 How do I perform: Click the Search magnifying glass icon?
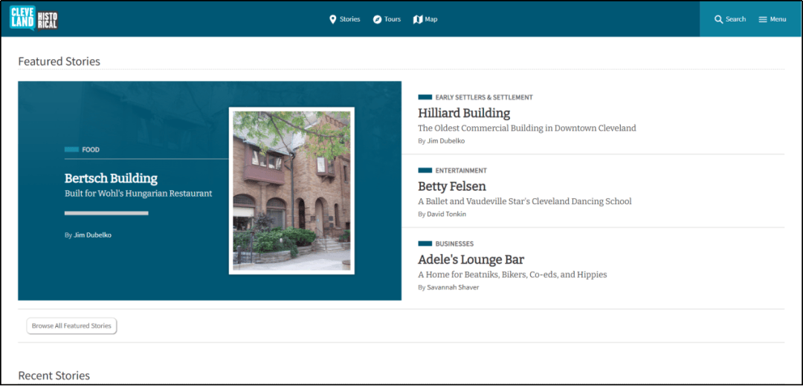(x=719, y=19)
